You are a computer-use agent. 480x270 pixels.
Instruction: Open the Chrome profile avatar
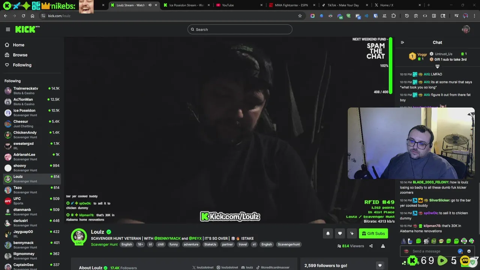pyautogui.click(x=465, y=16)
